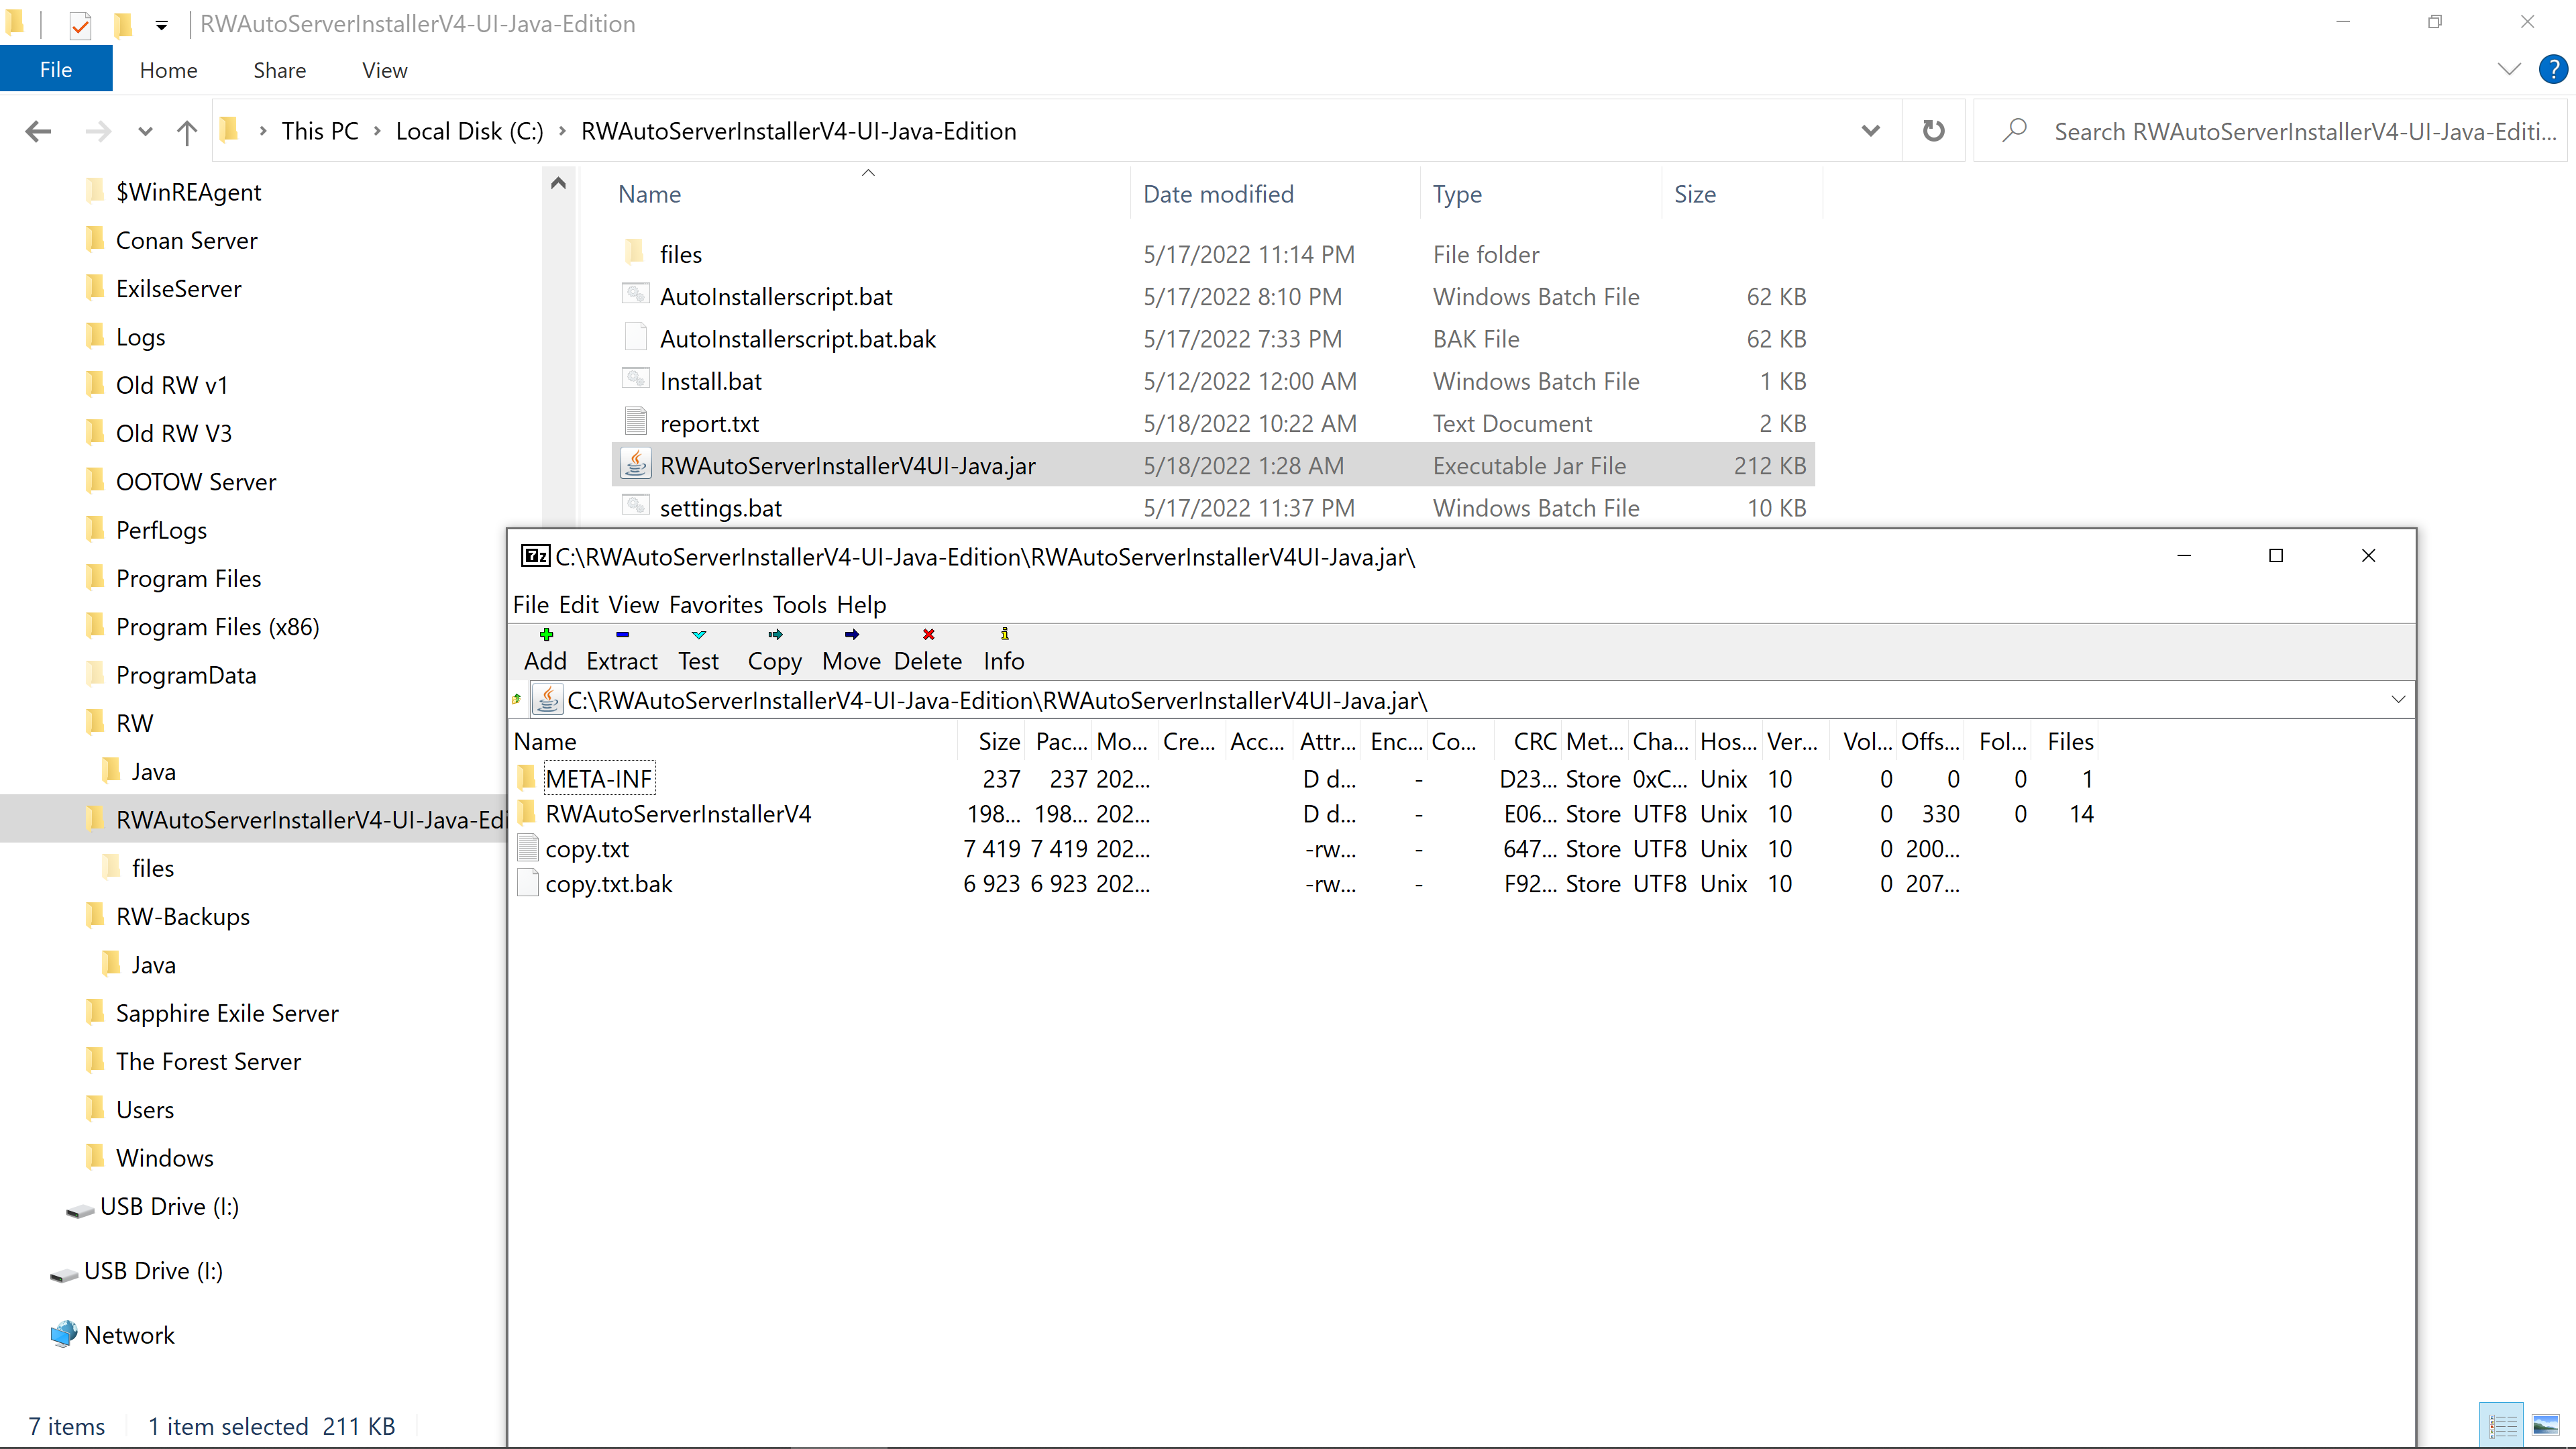Switch to the View ribbon tab
Image resolution: width=2576 pixels, height=1449 pixels.
tap(384, 70)
